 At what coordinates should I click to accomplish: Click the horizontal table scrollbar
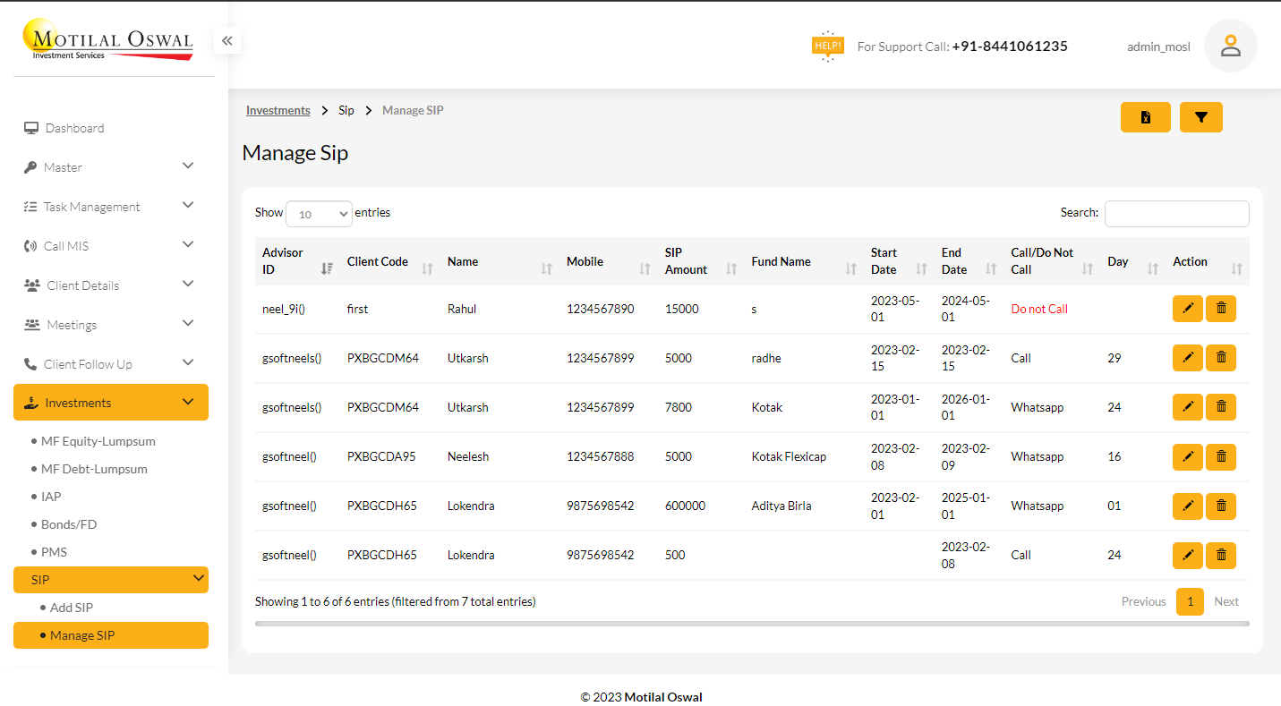coord(752,624)
